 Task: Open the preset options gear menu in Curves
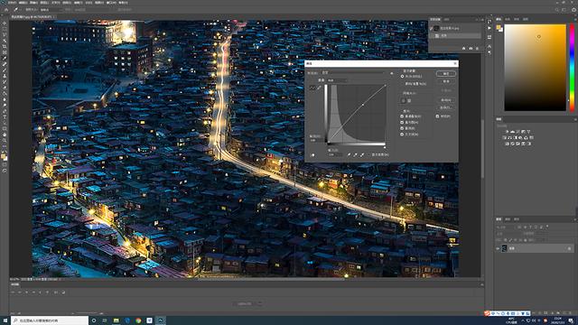tap(391, 73)
